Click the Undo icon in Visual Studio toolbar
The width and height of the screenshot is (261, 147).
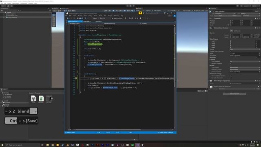86,18
